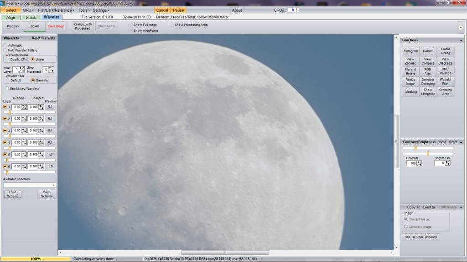The width and height of the screenshot is (467, 262).
Task: Uncheck wavelet layer 3 checkbox
Action: 5,131
